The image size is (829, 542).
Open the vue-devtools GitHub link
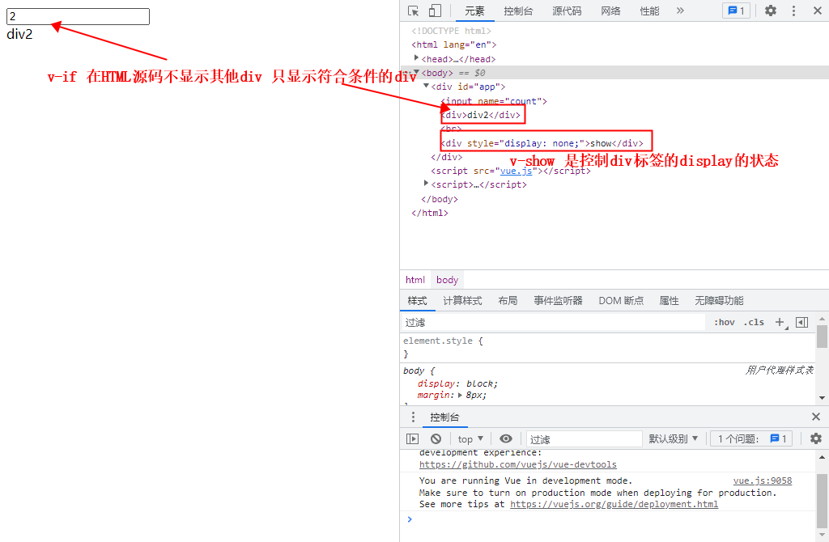click(517, 465)
